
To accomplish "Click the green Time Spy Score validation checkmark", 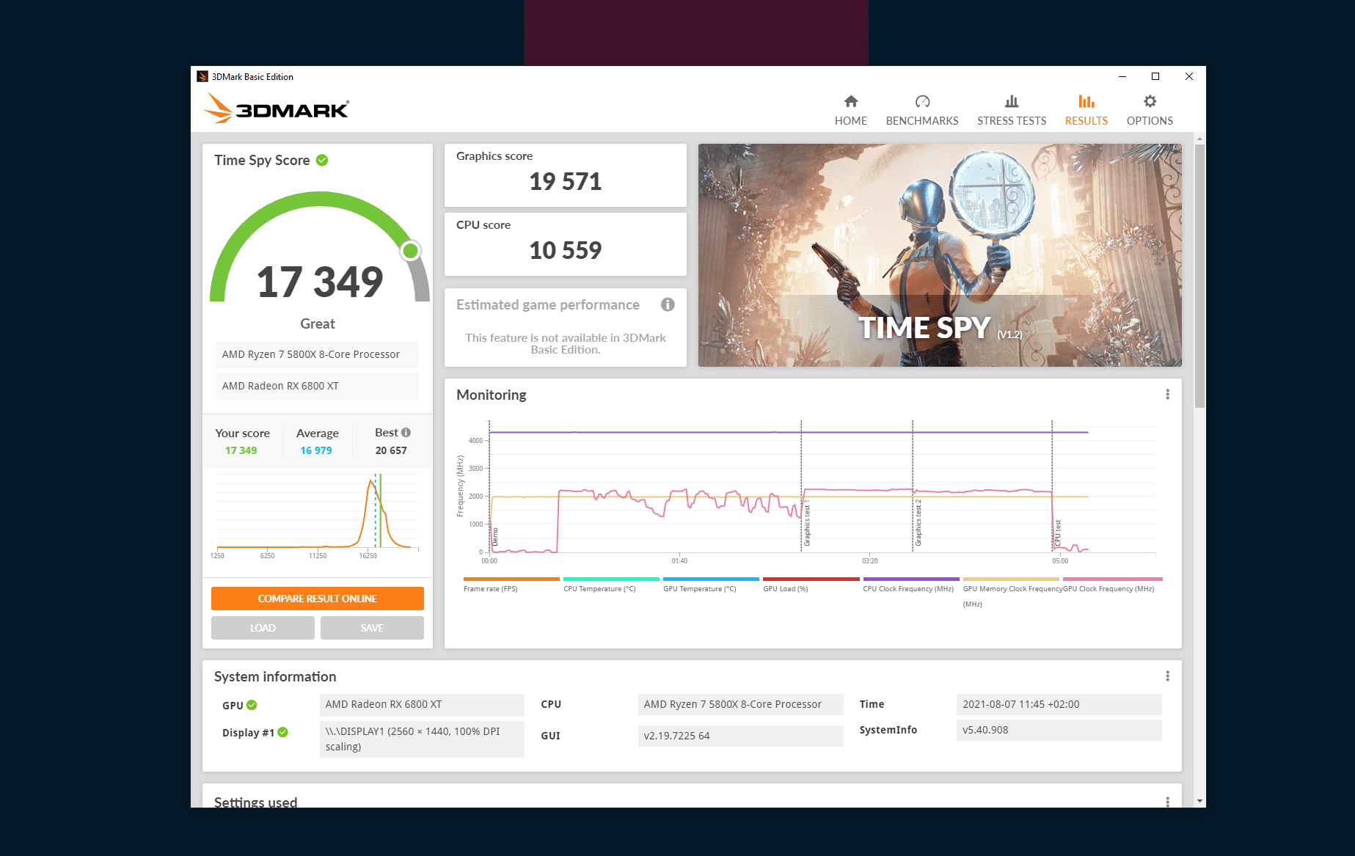I will [x=322, y=160].
